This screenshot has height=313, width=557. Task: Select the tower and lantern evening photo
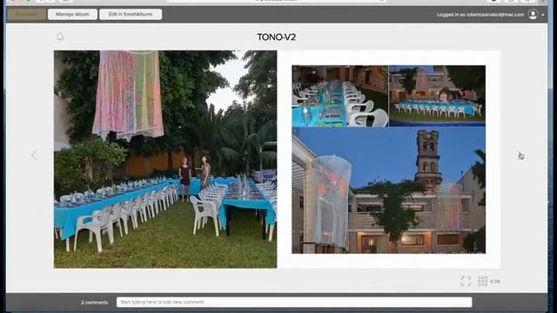389,190
